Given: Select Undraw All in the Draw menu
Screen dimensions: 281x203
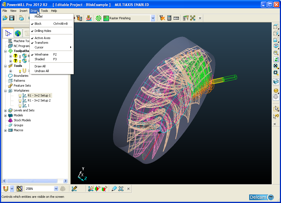Looking at the screenshot, I should tap(52, 71).
